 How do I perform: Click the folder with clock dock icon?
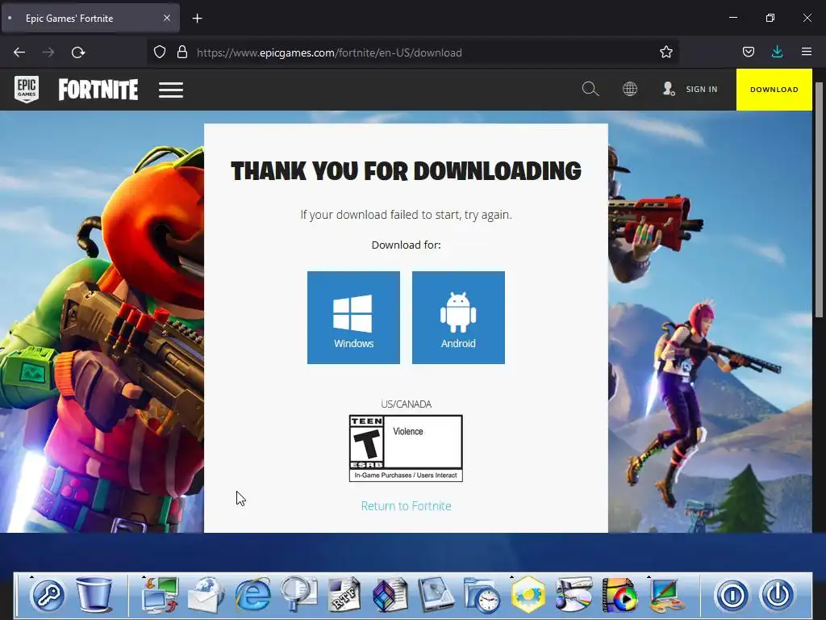pyautogui.click(x=482, y=595)
